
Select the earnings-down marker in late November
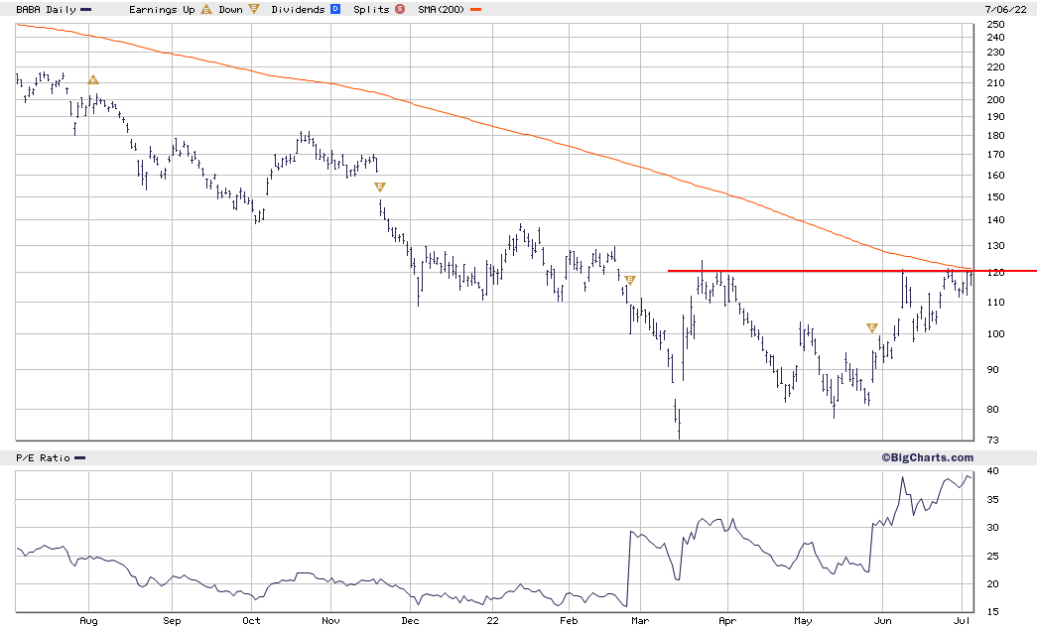pos(380,188)
